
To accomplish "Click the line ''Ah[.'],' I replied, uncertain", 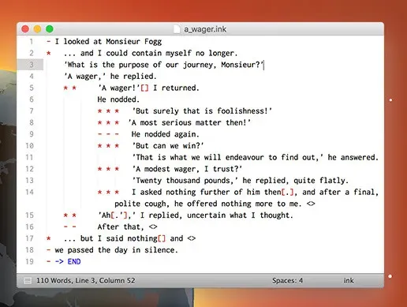I will pos(196,215).
